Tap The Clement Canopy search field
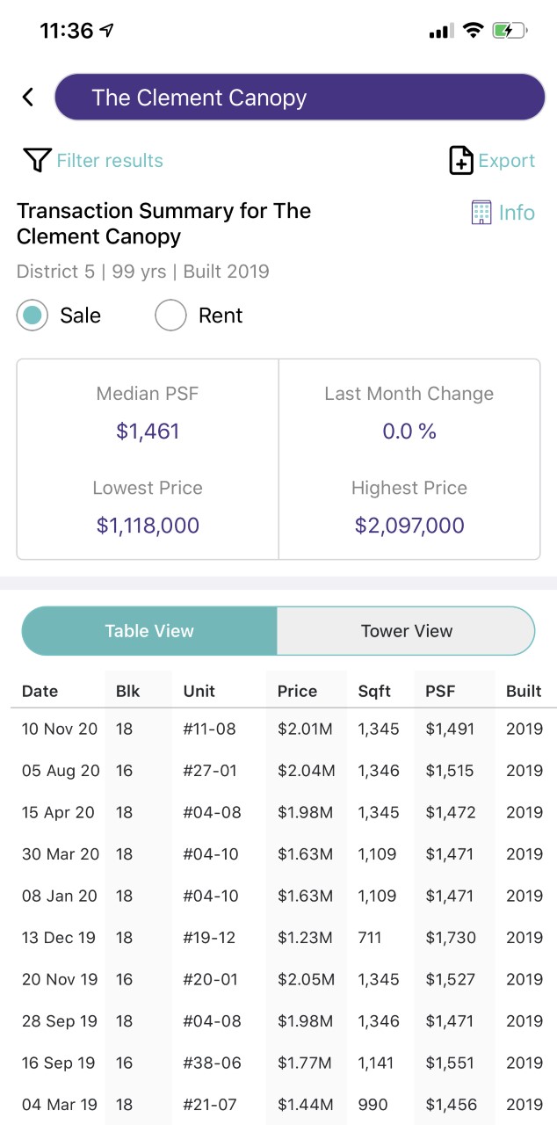This screenshot has width=557, height=1125. point(300,98)
